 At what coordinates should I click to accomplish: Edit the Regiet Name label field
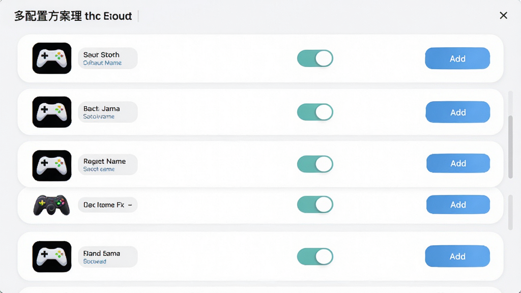click(x=108, y=164)
